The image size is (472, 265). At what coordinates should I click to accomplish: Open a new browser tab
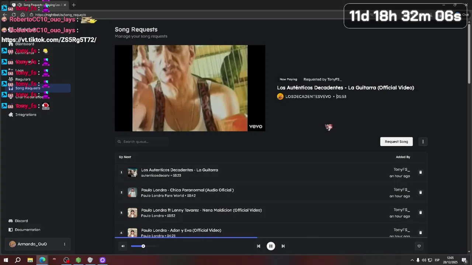74,5
